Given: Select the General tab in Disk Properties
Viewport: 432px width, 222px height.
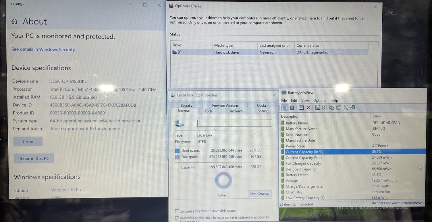Looking at the screenshot, I should pyautogui.click(x=184, y=111).
